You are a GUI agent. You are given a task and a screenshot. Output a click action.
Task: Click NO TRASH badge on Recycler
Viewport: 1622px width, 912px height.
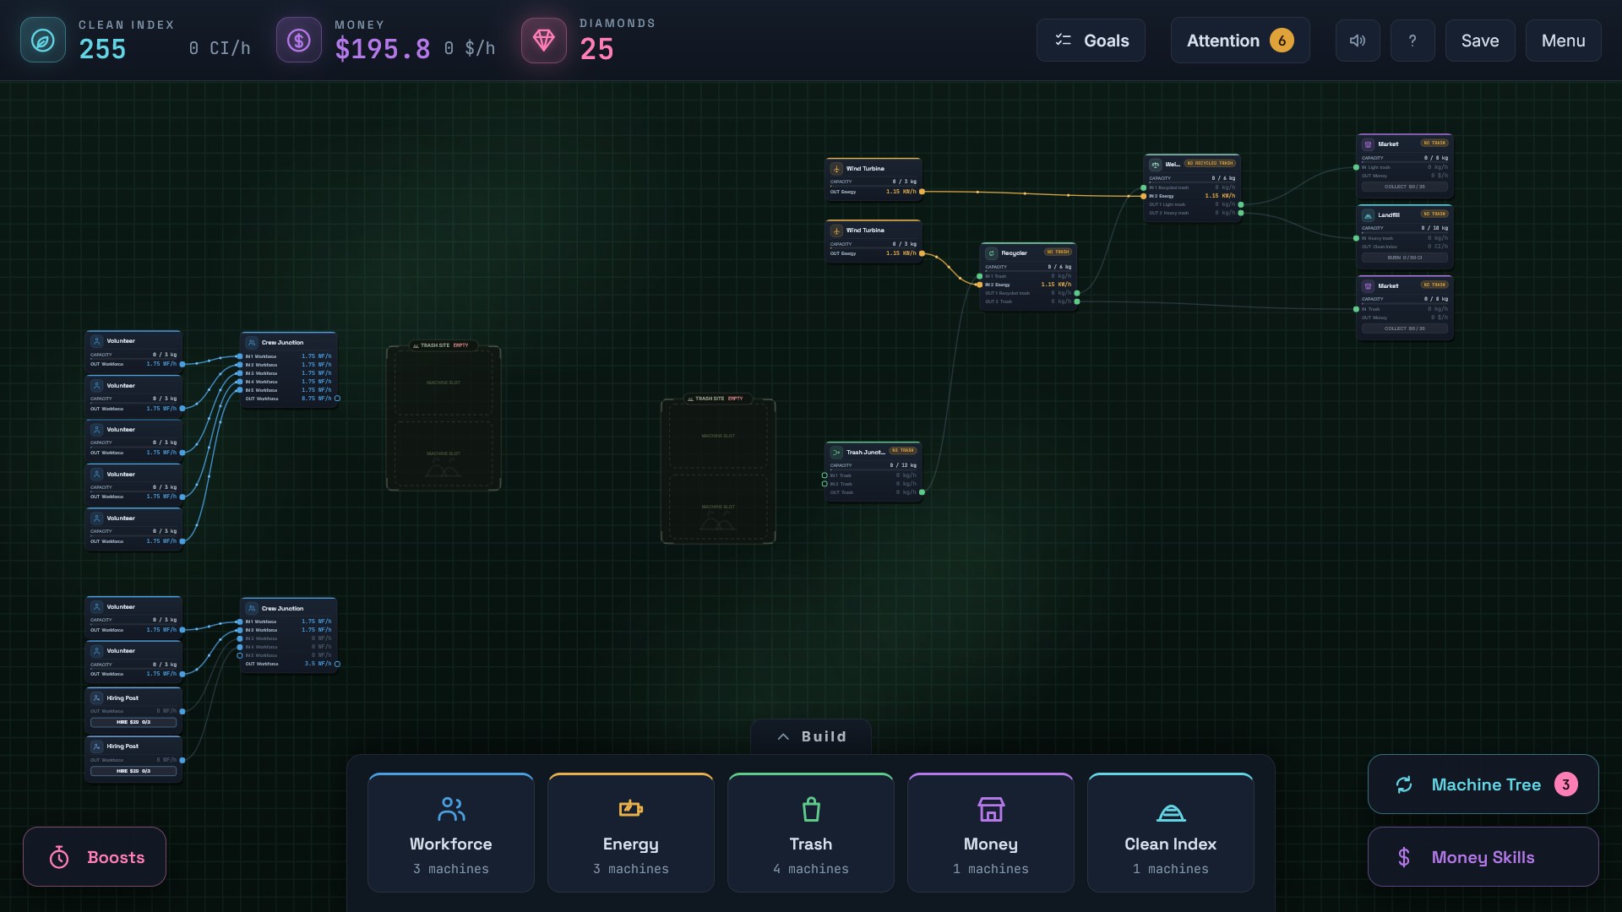(x=1058, y=252)
